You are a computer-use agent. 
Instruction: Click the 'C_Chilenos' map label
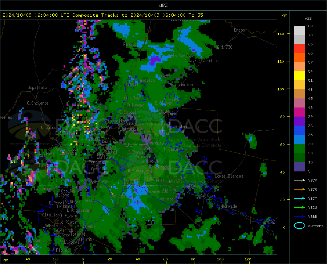coord(38,103)
